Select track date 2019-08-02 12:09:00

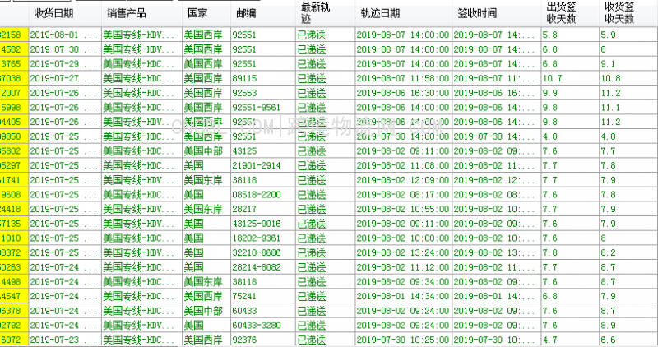point(403,180)
